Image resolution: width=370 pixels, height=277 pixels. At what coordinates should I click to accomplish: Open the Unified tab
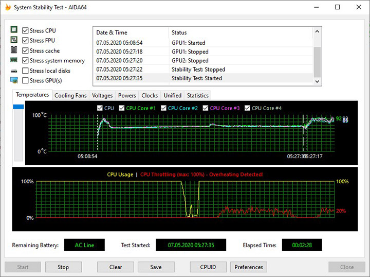pos(173,95)
